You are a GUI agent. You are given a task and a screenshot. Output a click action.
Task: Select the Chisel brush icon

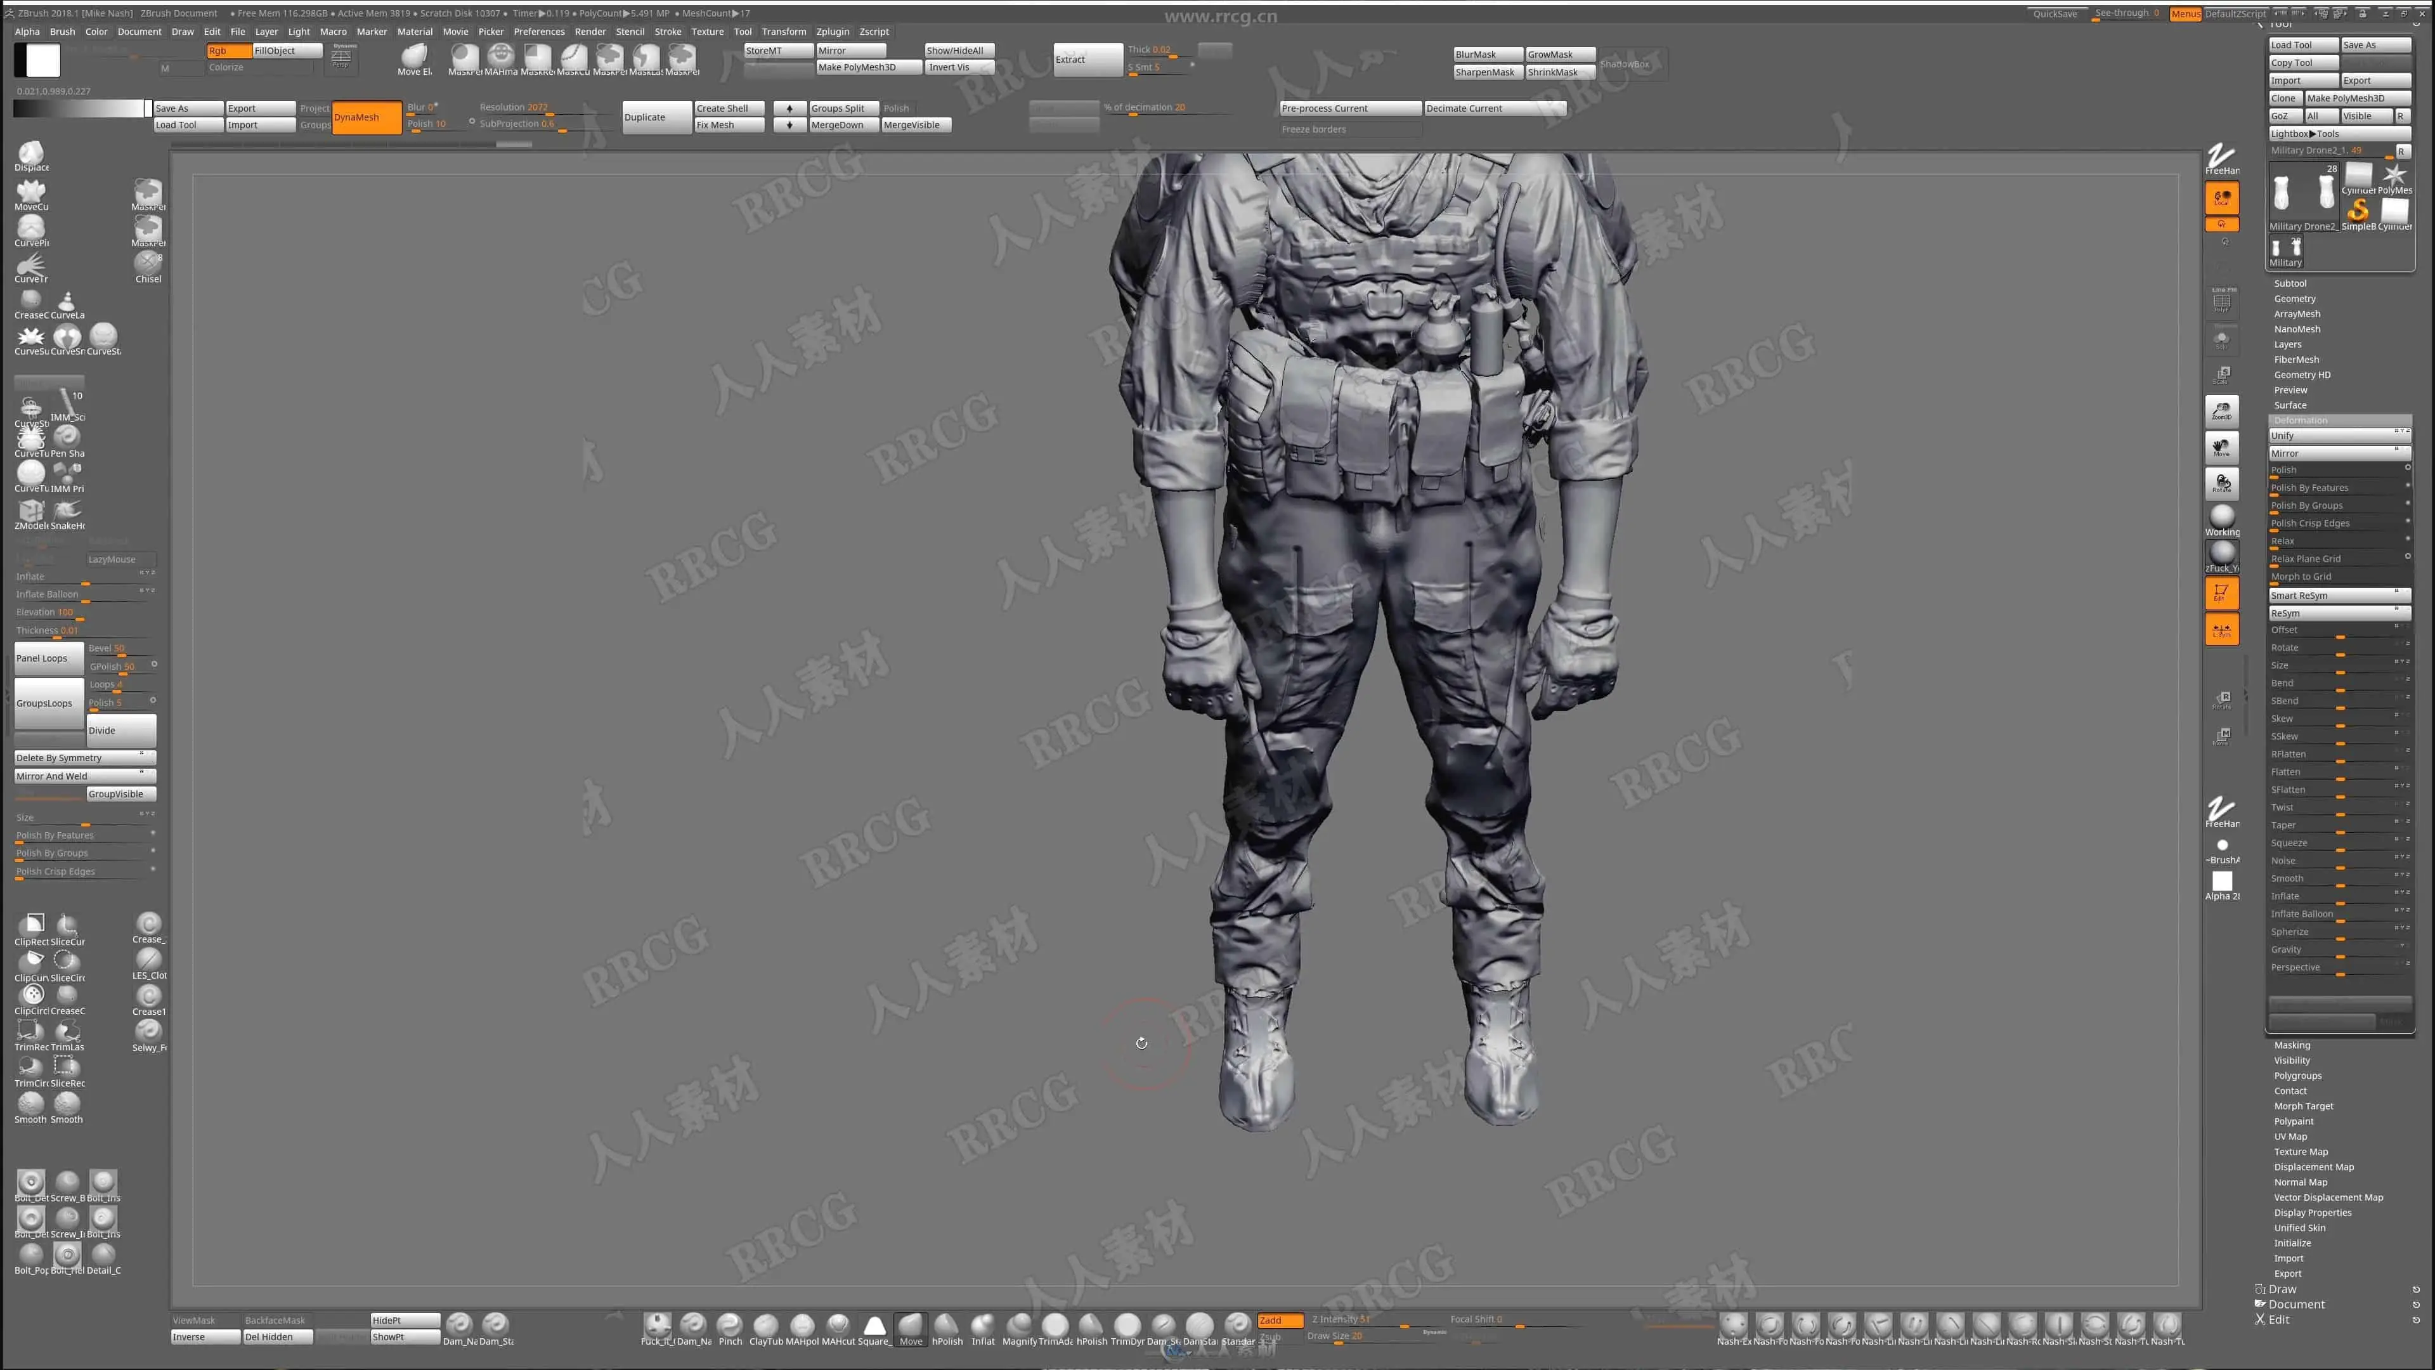tap(148, 263)
